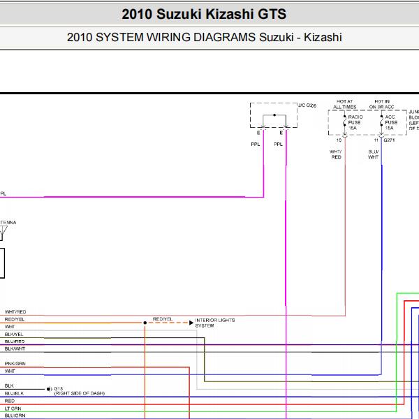Click the right 'PPL' label under J/C G309
The image size is (419, 419).
pos(278,144)
